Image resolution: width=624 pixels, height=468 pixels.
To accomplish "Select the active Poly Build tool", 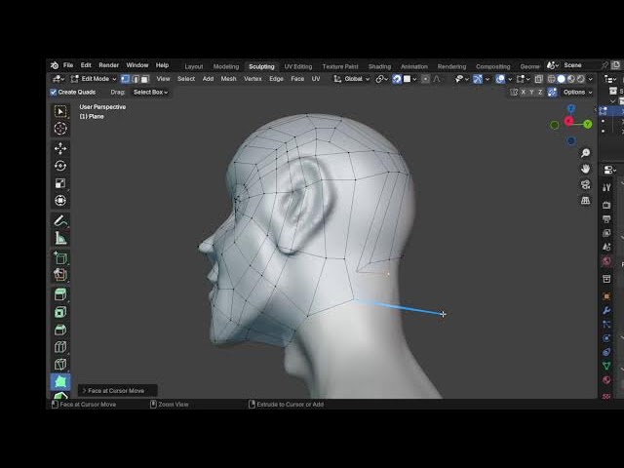I will (x=60, y=381).
